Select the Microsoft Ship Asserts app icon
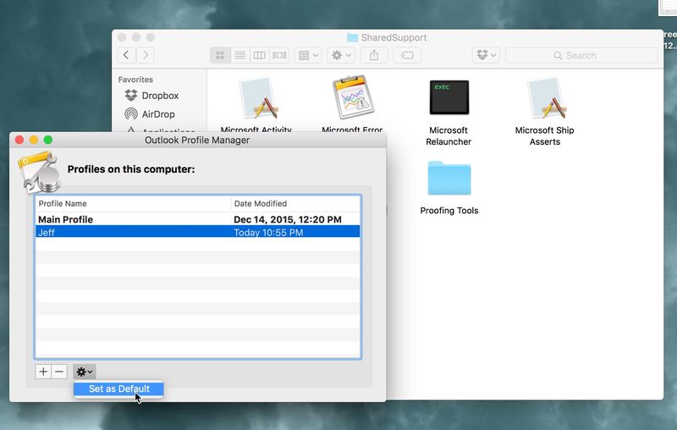677x430 pixels. pos(546,98)
